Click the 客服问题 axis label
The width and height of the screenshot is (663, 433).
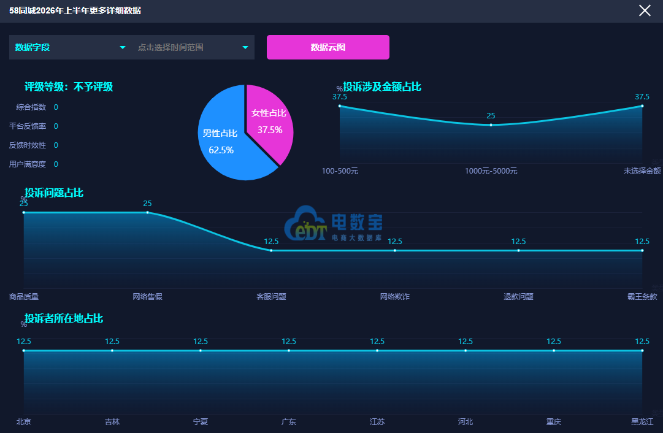(271, 296)
